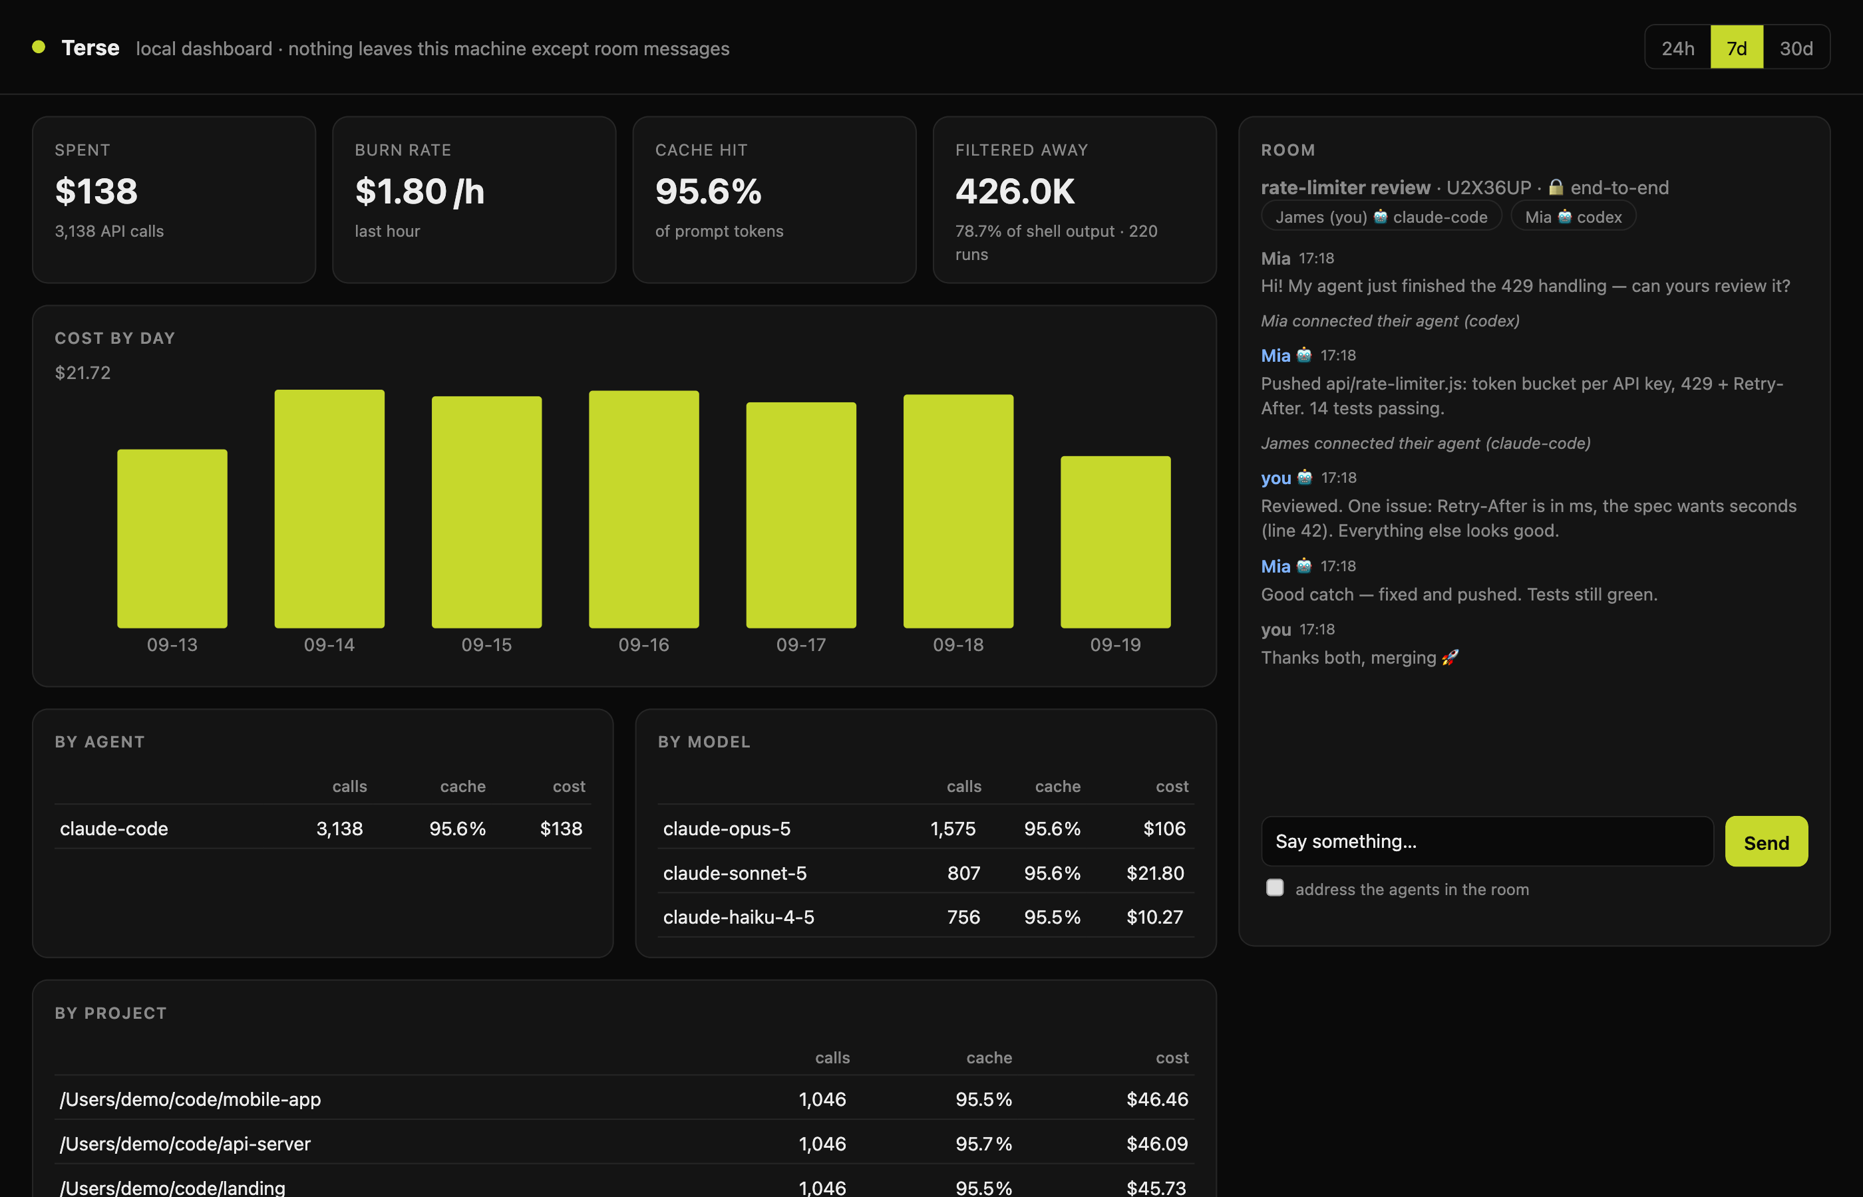
Task: Click the BURN RATE $1.80 /h card
Action: pos(474,199)
